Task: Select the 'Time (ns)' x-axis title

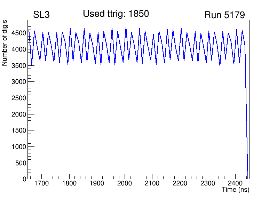Action: point(236,190)
